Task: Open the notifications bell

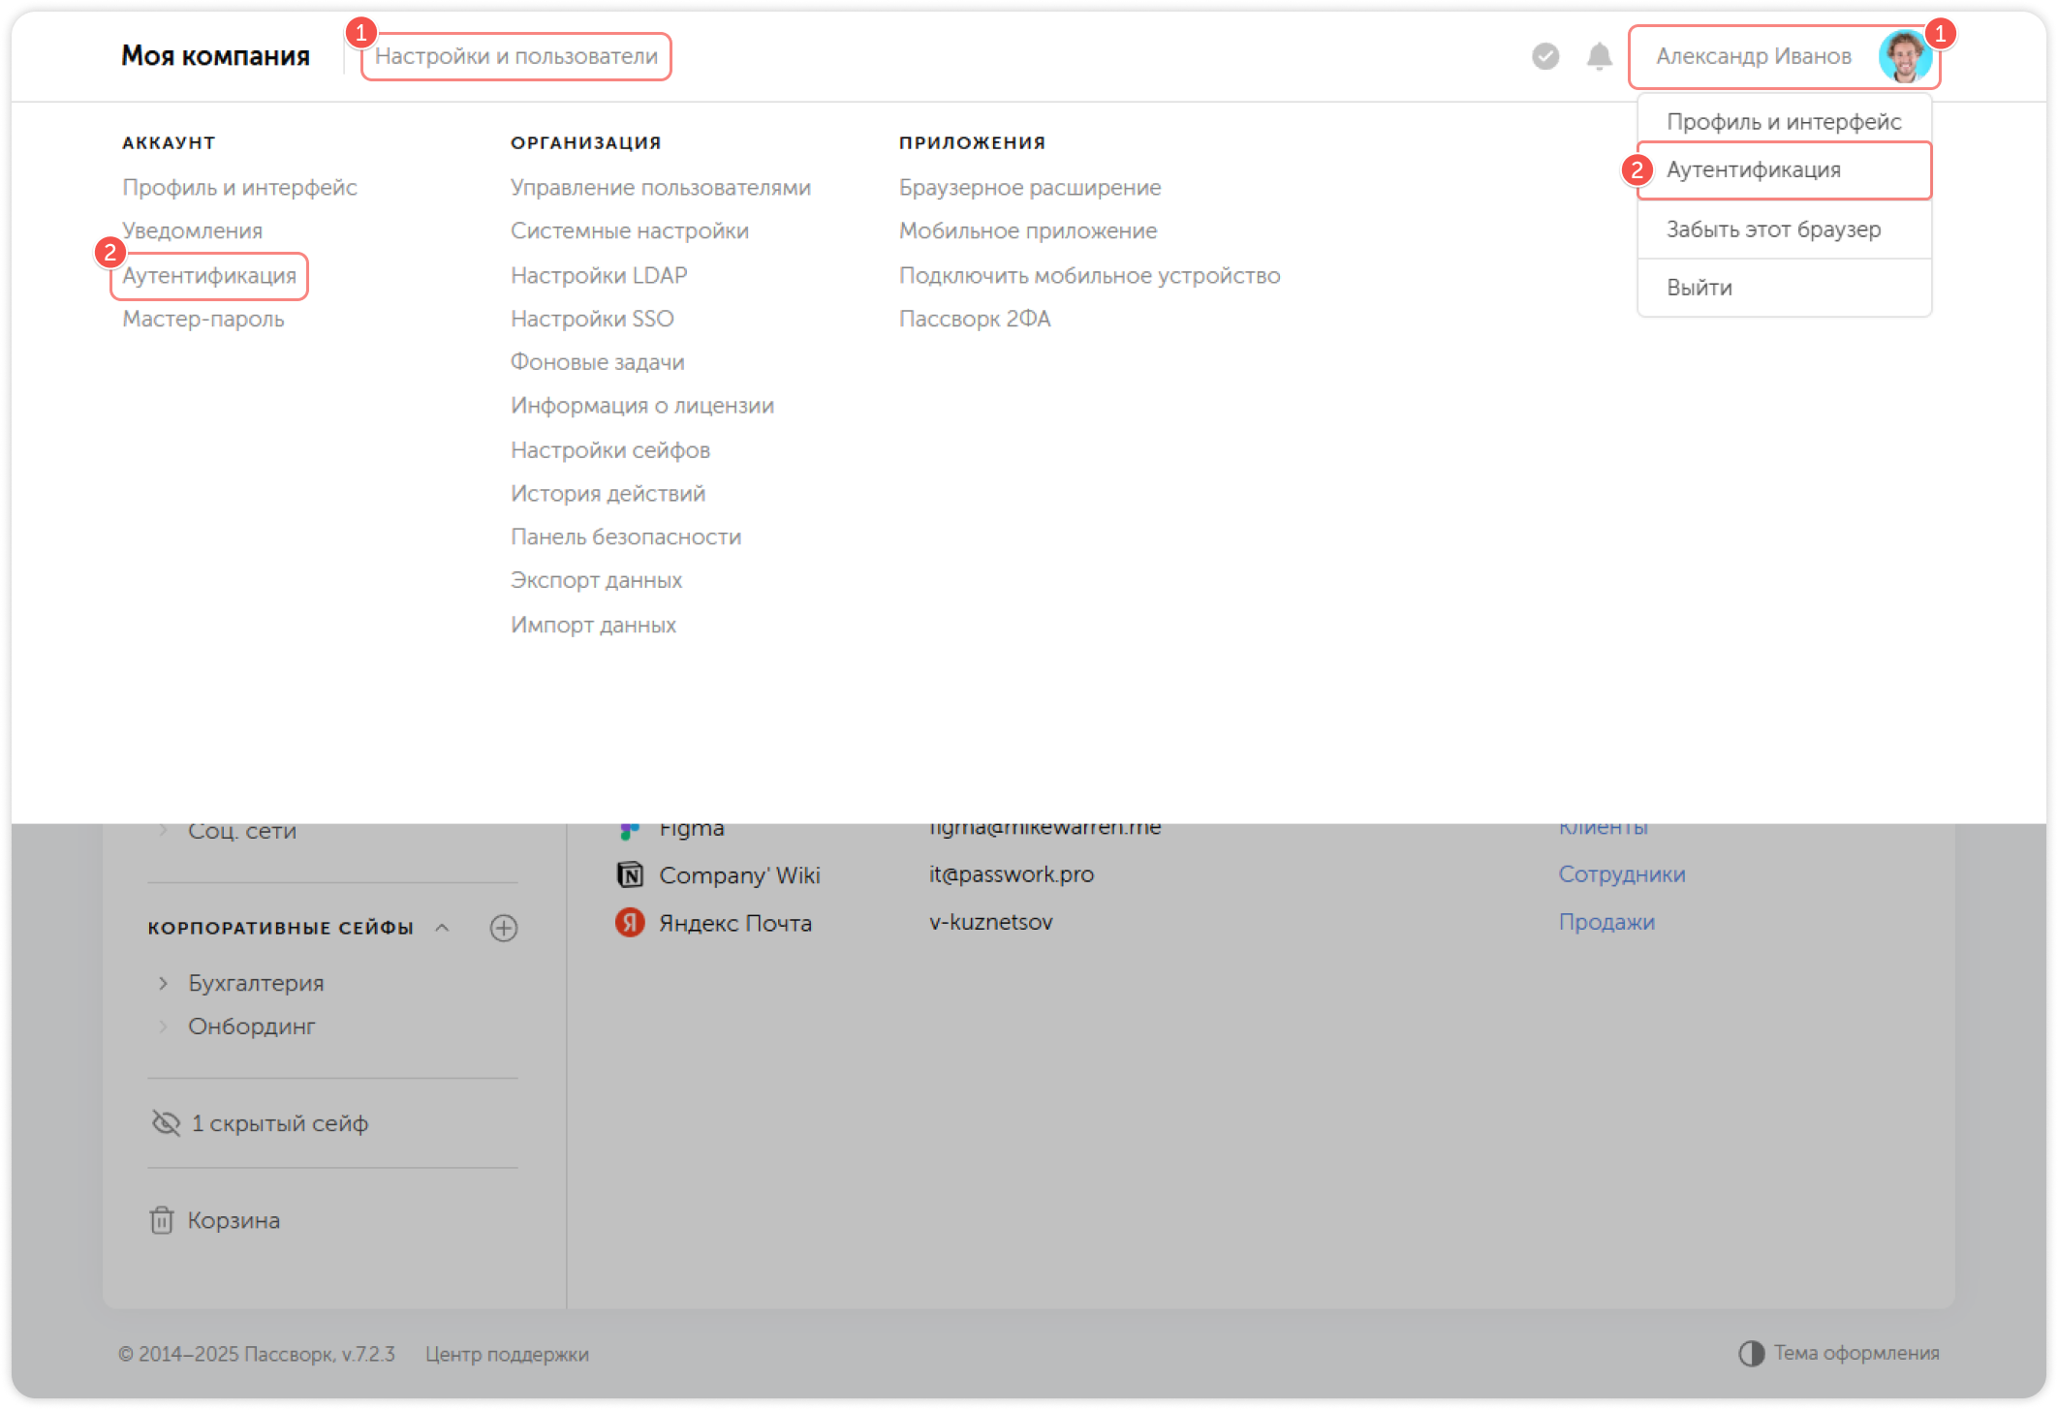Action: (x=1599, y=58)
